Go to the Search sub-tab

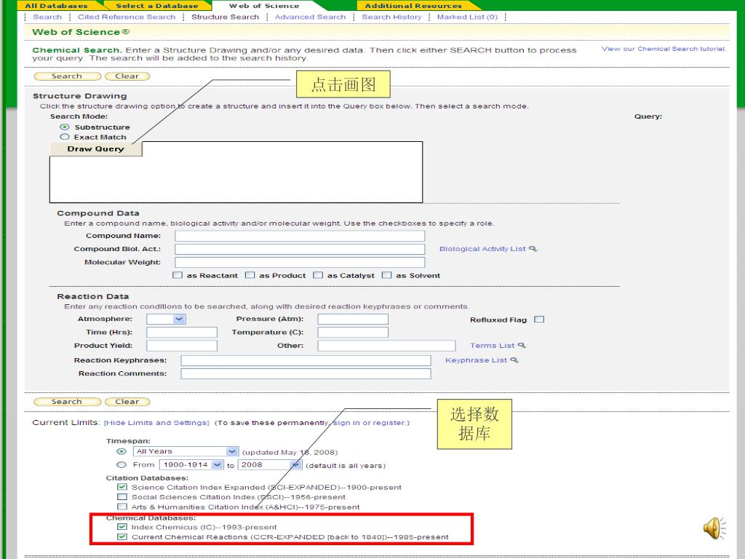click(47, 17)
